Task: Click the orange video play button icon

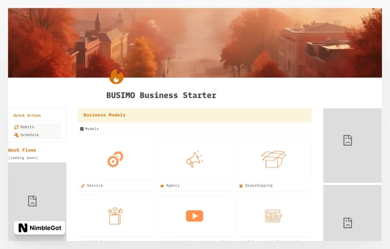Action: (194, 216)
